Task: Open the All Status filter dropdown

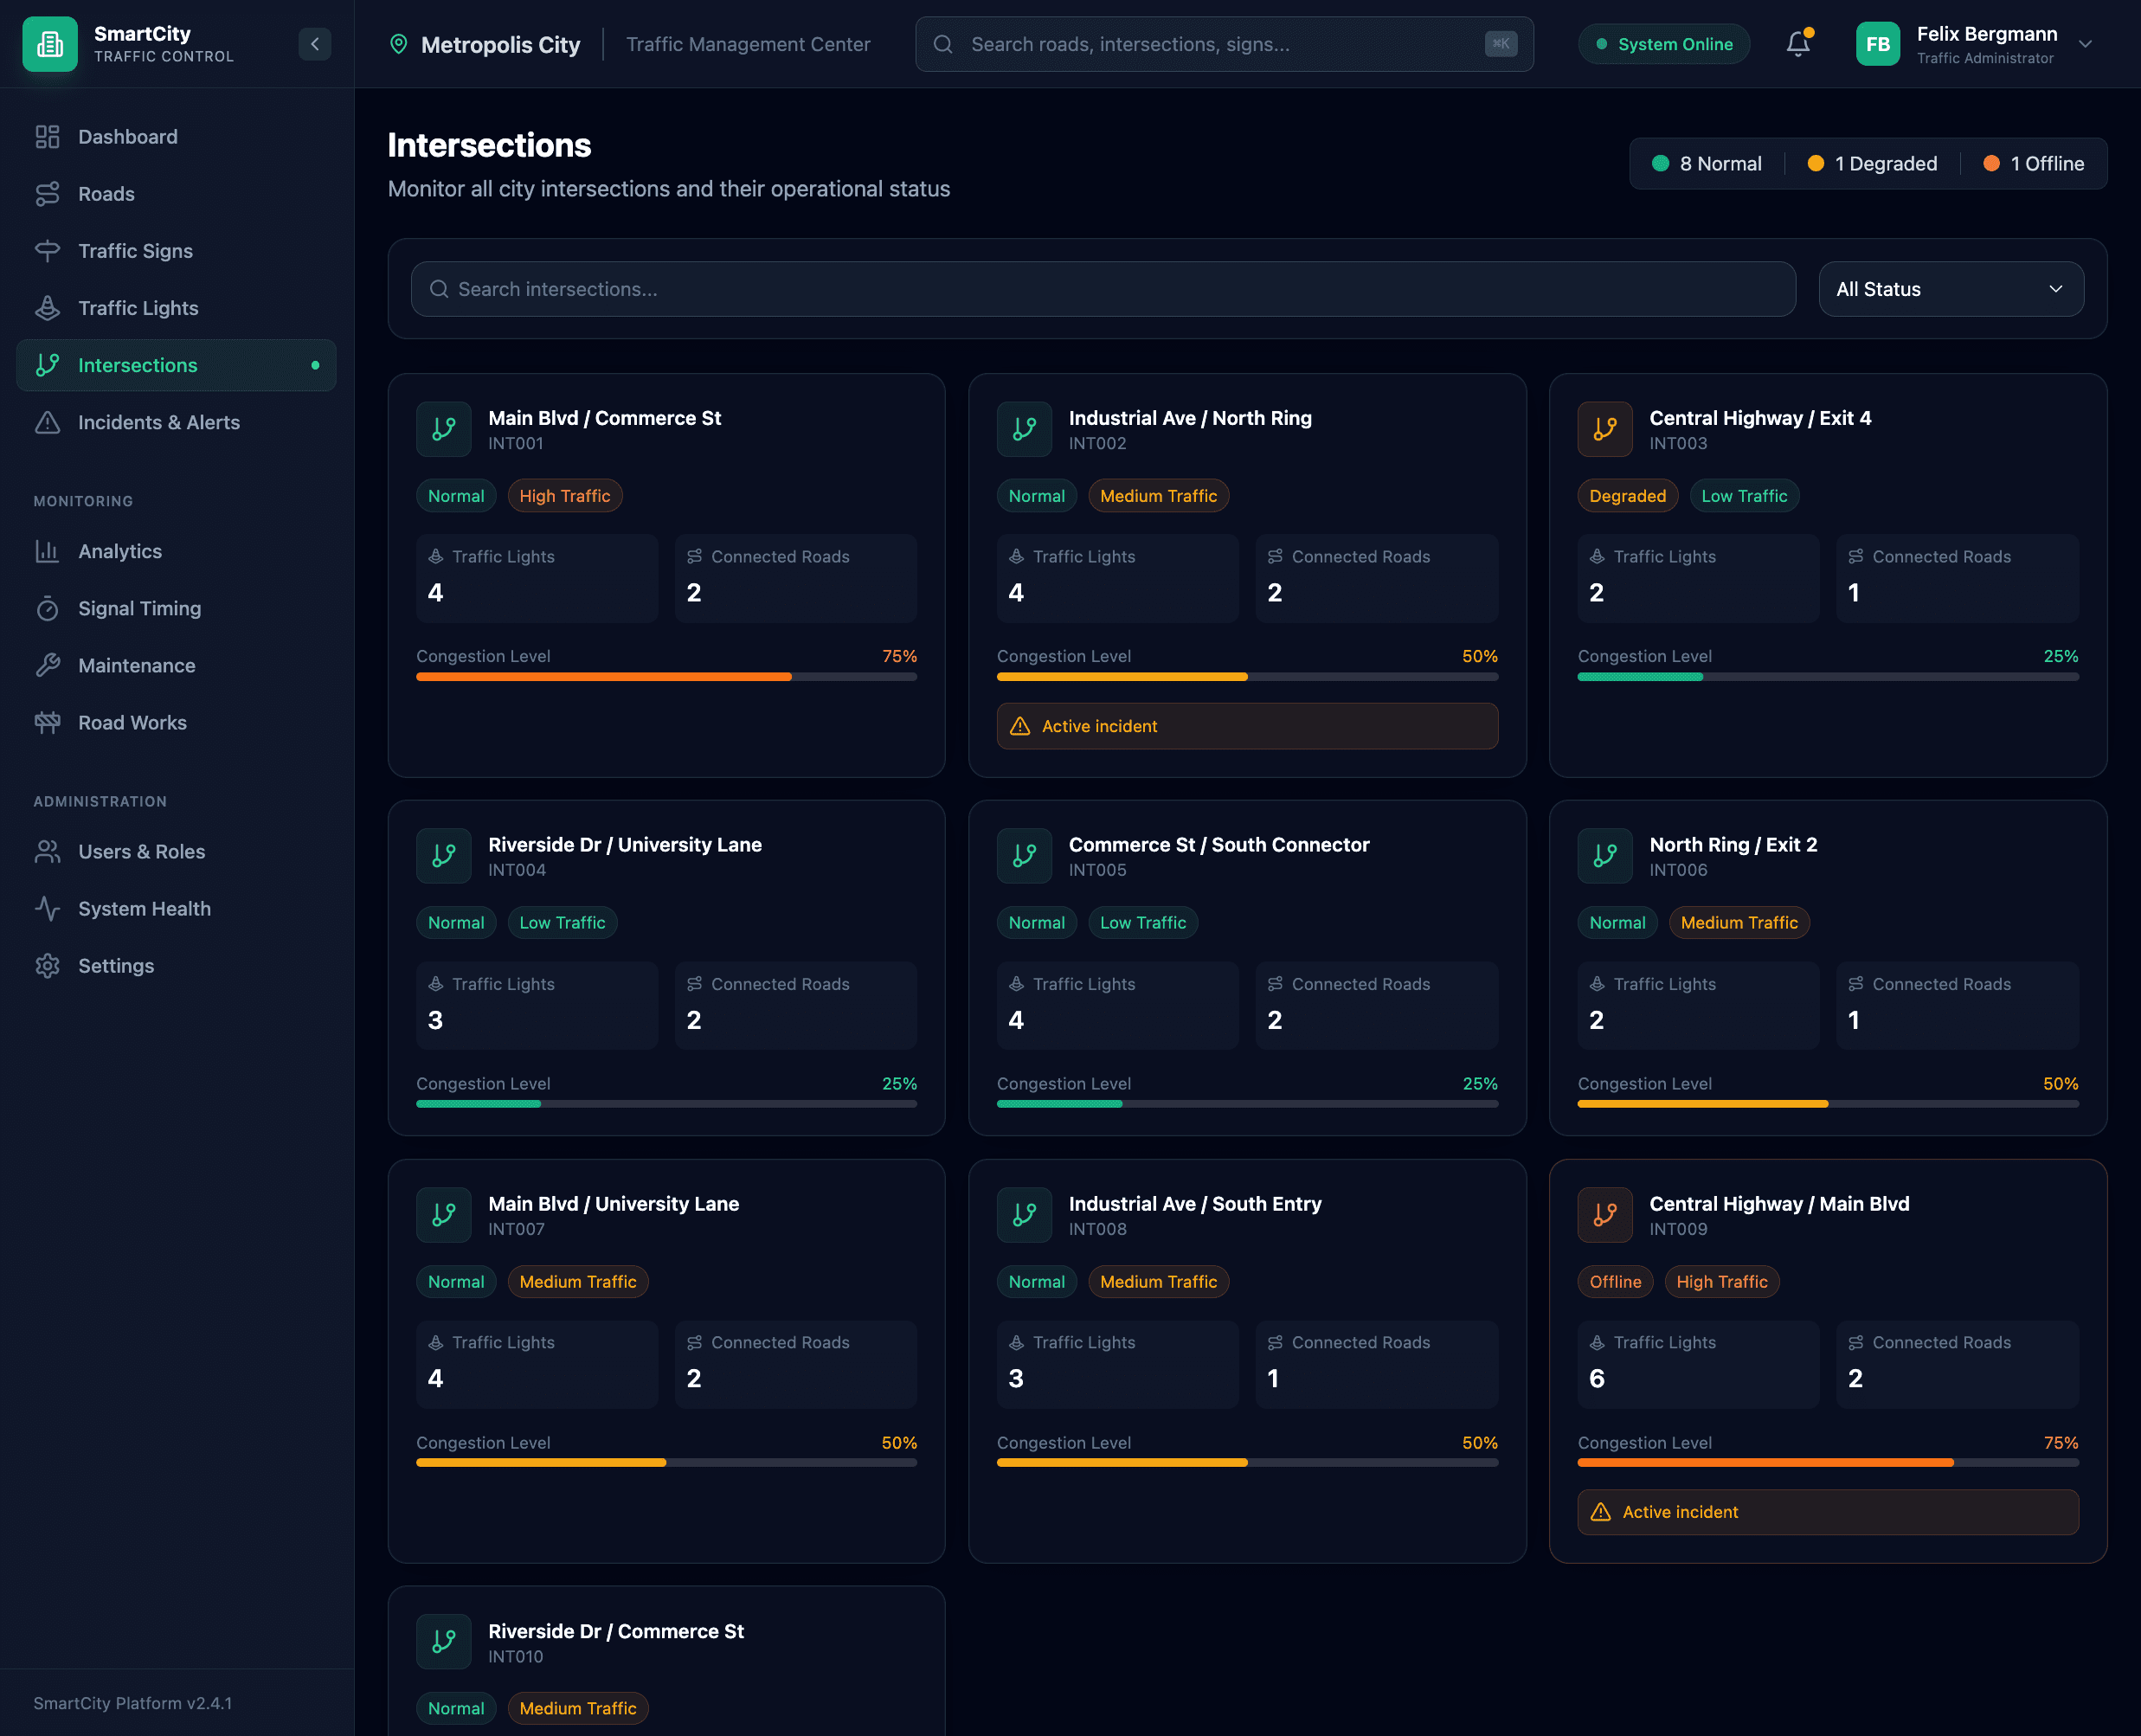Action: (1950, 289)
